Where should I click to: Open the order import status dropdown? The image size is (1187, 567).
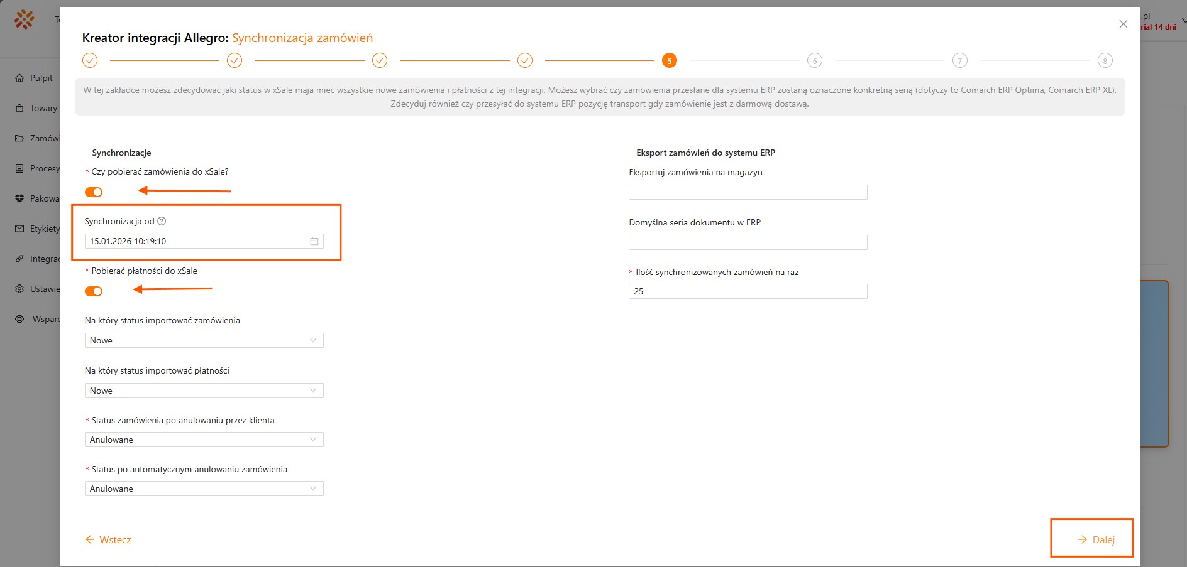click(x=204, y=340)
